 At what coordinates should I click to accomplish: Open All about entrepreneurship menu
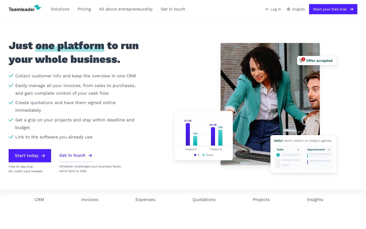[x=126, y=9]
